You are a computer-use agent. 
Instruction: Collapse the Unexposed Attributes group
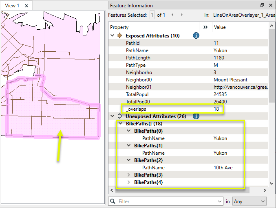pos(113,116)
